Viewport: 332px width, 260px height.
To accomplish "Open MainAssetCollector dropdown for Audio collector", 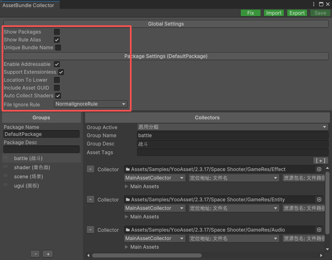I will click(x=155, y=238).
